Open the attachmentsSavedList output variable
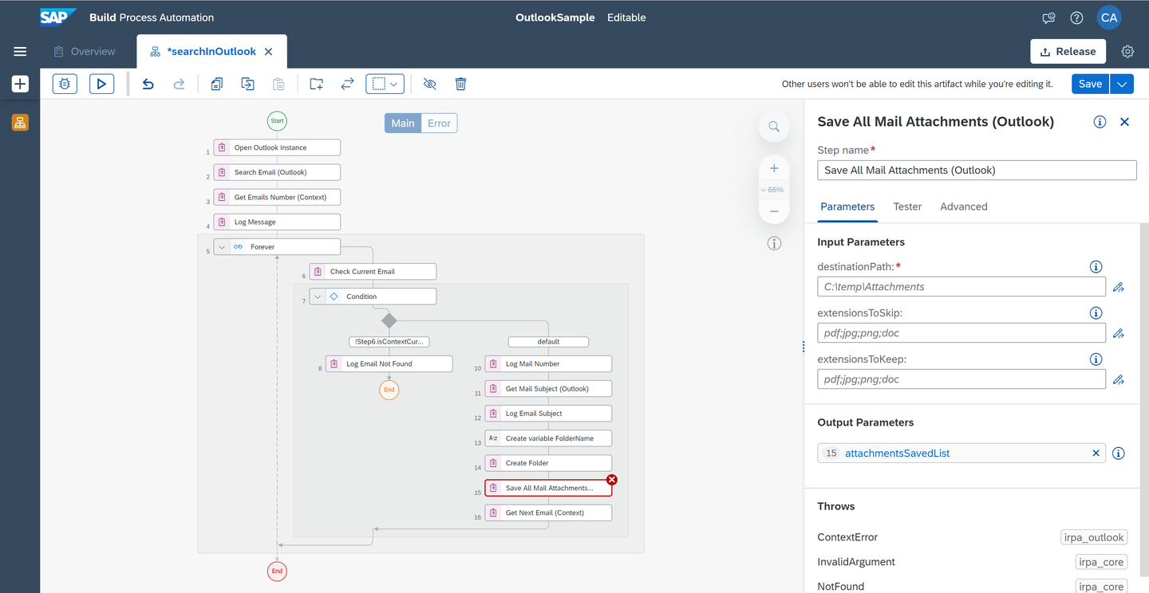1149x593 pixels. point(897,454)
